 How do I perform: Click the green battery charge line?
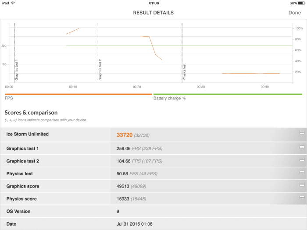179,46
